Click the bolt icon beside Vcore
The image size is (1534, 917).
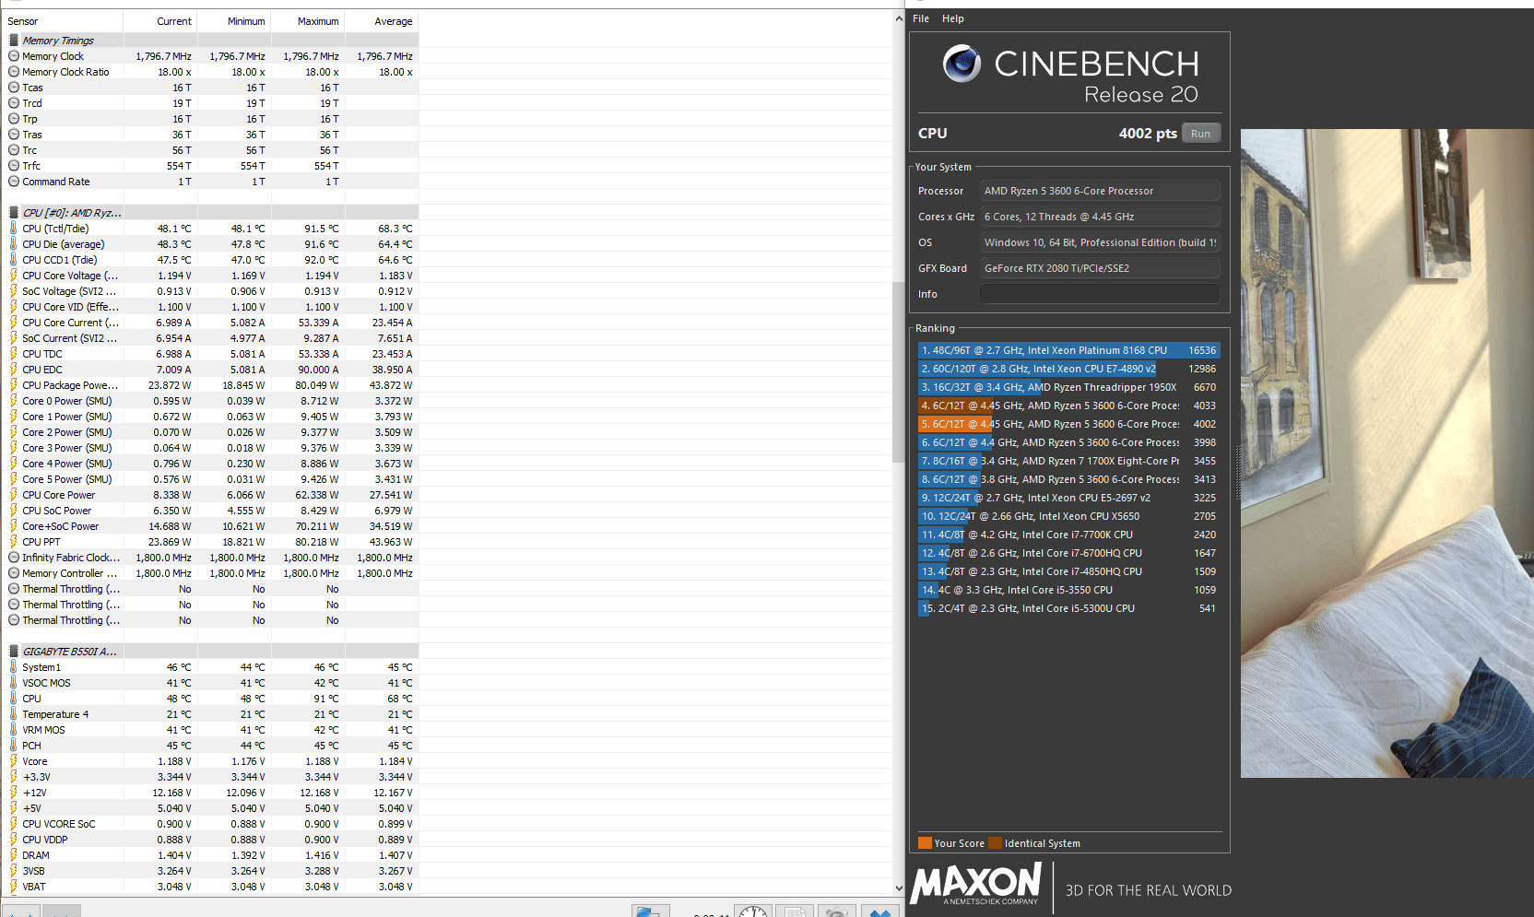click(x=14, y=761)
